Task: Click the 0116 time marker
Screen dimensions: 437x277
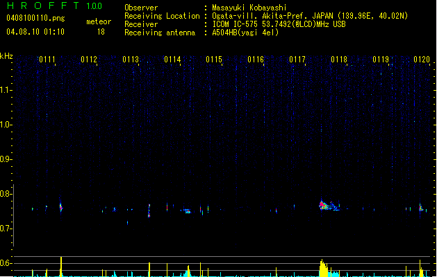Action: click(x=256, y=60)
